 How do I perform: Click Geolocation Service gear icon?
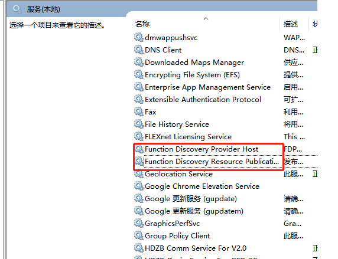[x=139, y=173]
